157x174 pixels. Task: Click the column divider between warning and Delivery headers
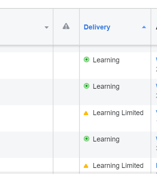click(x=79, y=27)
